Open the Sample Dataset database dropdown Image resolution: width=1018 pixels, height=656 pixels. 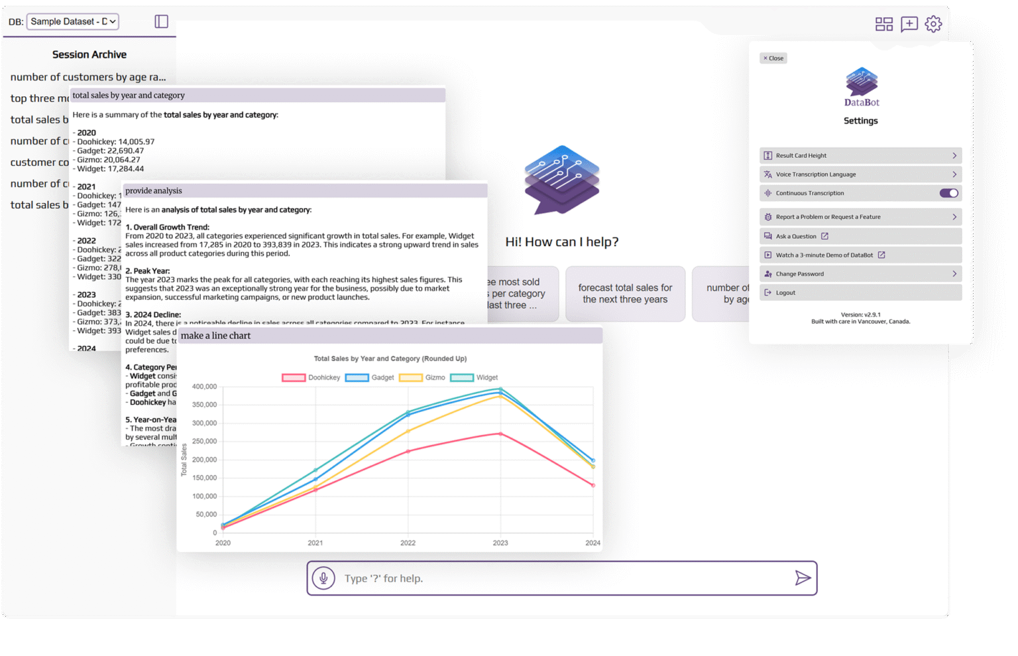pyautogui.click(x=72, y=21)
